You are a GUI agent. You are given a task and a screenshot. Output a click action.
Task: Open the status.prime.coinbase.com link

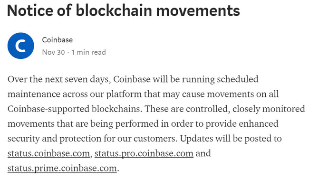point(62,168)
